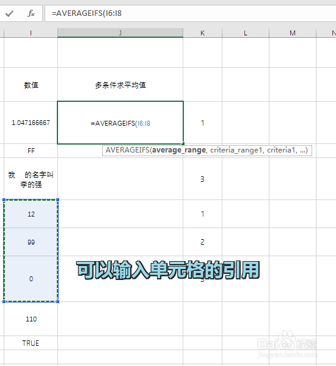Click average_range argument in function tooltip
336x366 pixels.
pos(179,150)
